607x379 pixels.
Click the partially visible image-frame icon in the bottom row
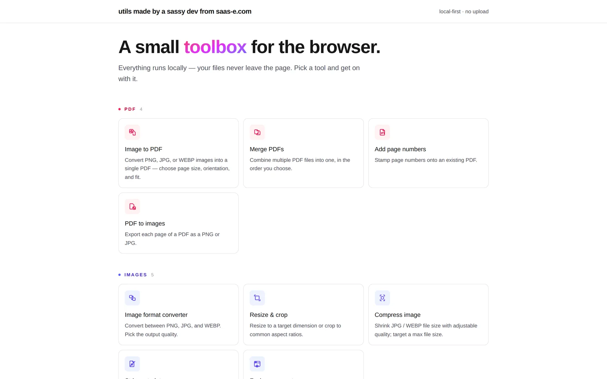(257, 364)
